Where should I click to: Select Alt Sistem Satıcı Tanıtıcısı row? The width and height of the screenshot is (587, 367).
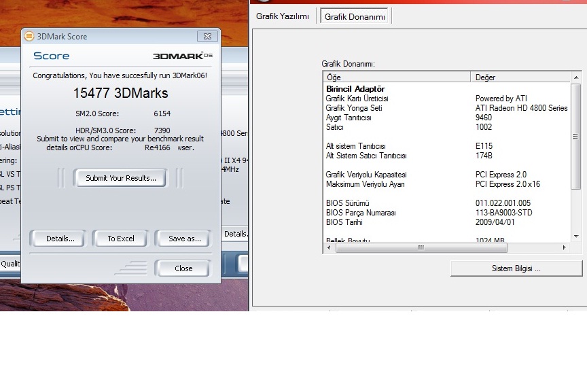447,156
